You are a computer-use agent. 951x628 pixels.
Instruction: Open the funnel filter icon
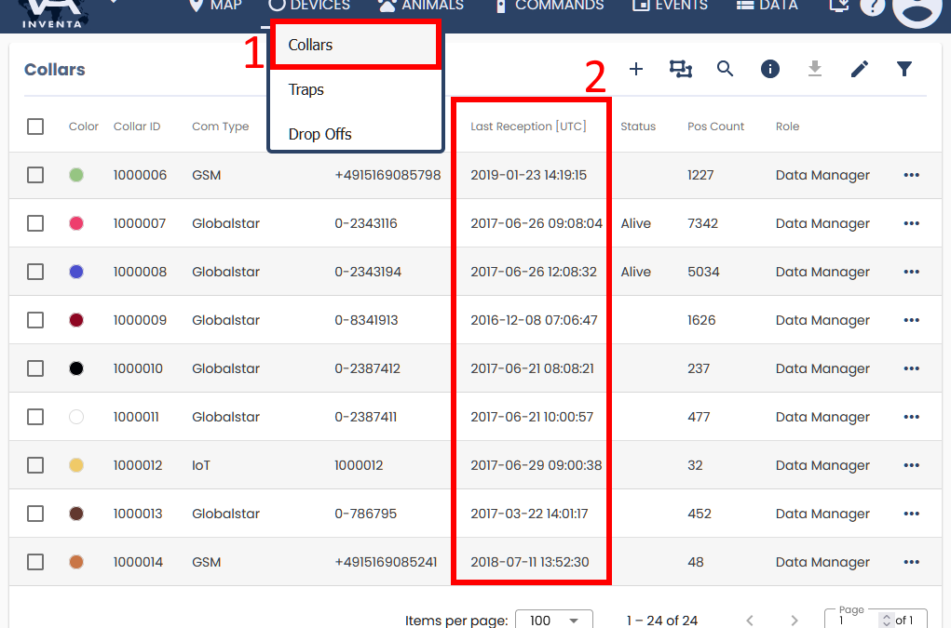903,69
